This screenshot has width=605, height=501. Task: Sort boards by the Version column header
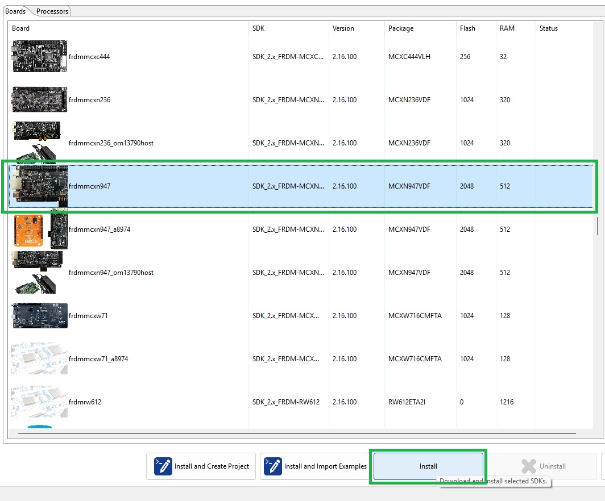pos(343,28)
